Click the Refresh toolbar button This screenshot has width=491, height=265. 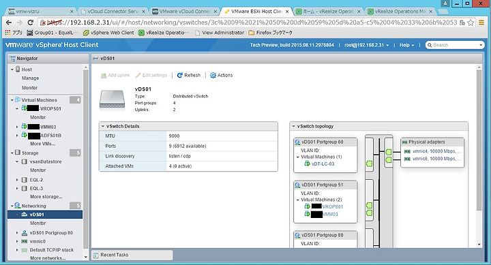188,75
